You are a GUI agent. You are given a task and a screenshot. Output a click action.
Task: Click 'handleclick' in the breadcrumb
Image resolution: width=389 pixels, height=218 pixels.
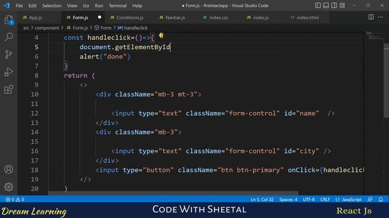tap(133, 28)
